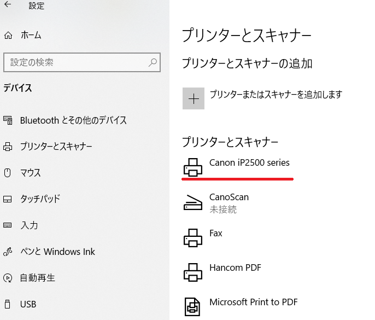Click the Microsoft Print to PDF icon

coord(192,307)
